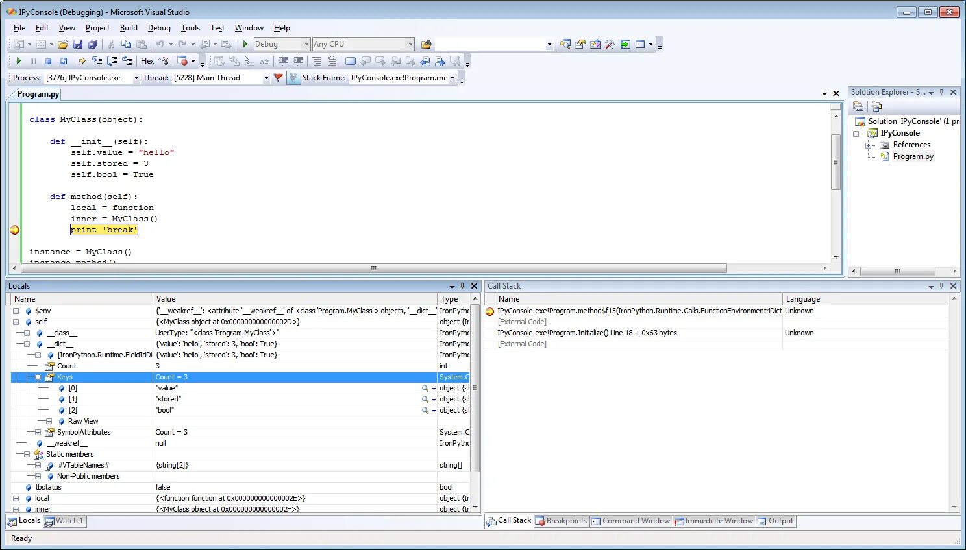Click the Break All pause icon

[34, 61]
